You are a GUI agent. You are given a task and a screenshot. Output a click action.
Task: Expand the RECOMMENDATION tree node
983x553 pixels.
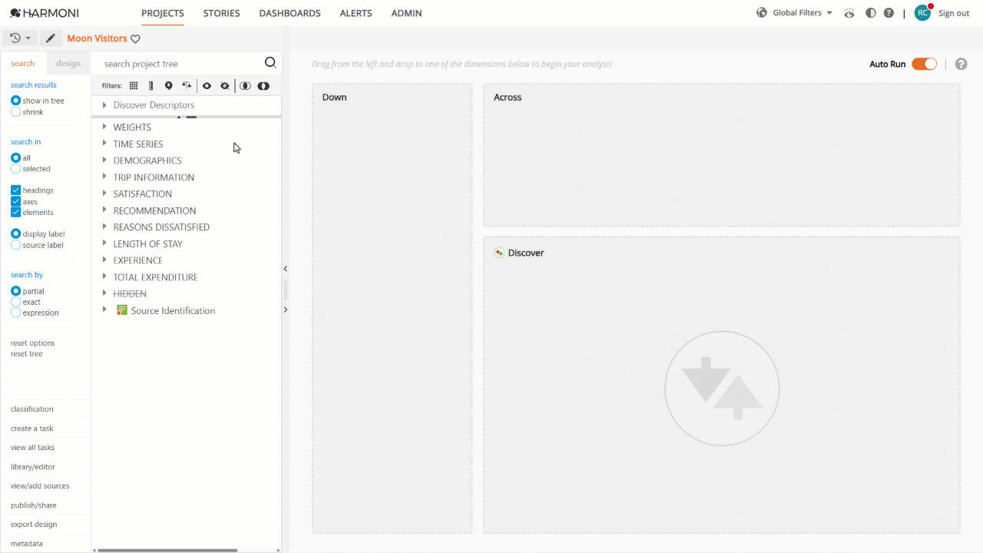[x=104, y=210]
